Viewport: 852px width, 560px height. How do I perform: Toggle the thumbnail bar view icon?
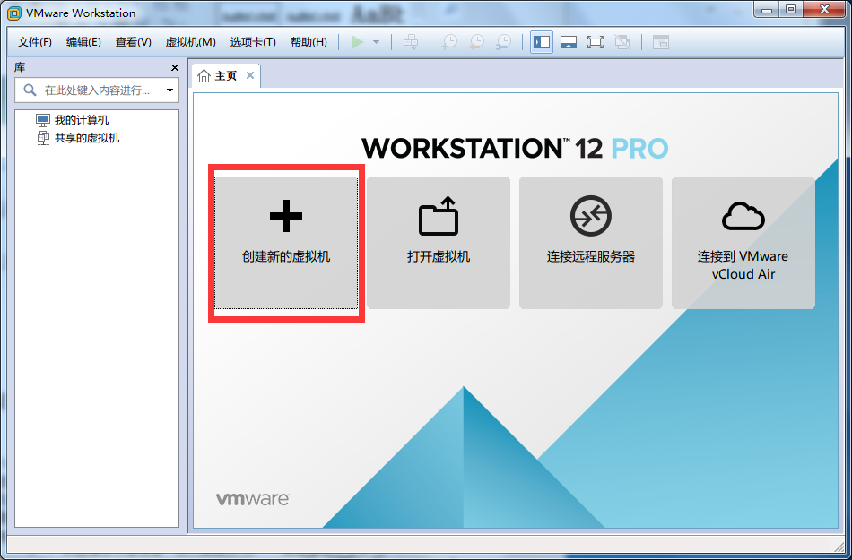pyautogui.click(x=568, y=42)
